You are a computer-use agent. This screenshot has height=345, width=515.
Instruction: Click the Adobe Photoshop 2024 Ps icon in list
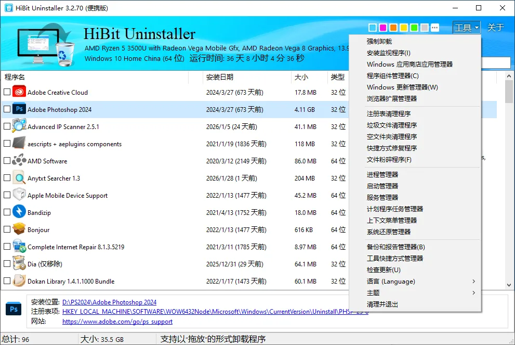click(19, 109)
